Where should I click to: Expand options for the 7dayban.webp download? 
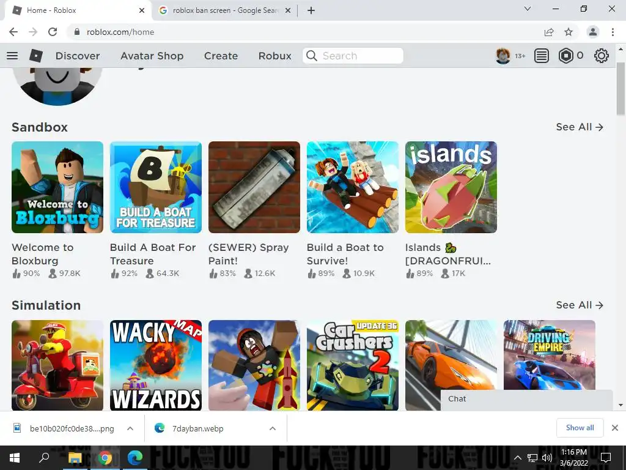pyautogui.click(x=273, y=428)
